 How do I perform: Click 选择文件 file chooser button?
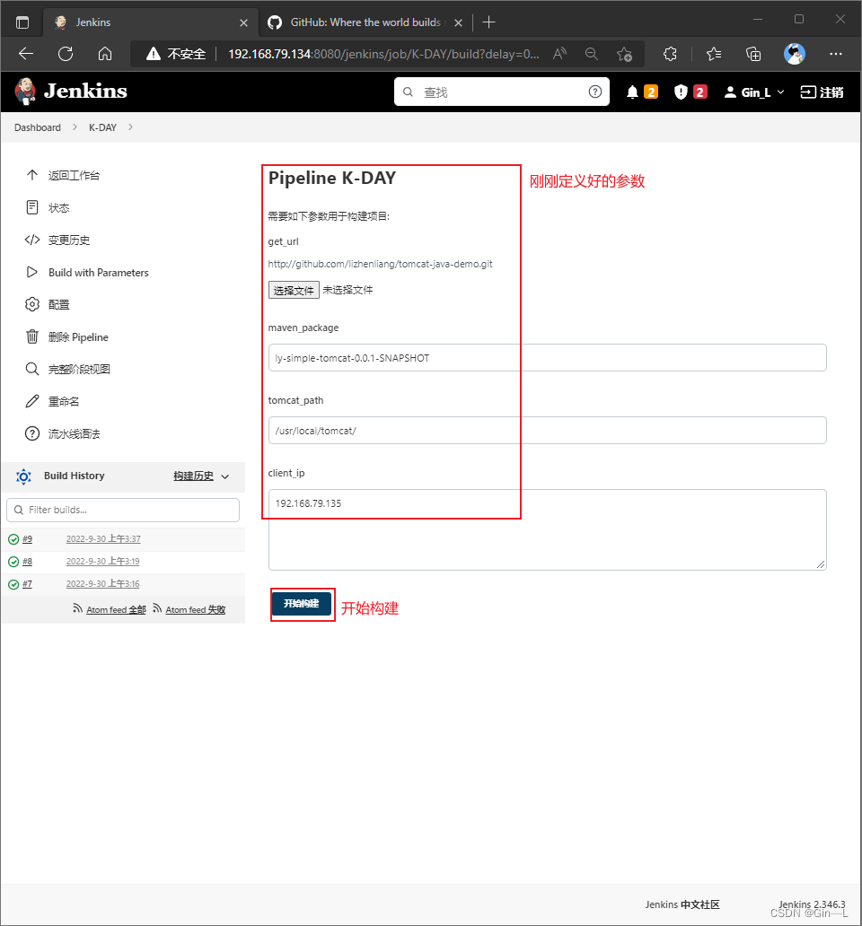tap(294, 290)
